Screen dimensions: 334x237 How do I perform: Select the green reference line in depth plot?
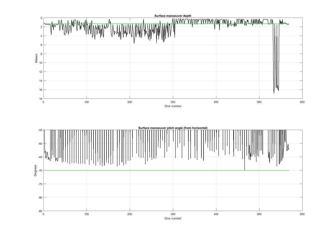pyautogui.click(x=166, y=24)
